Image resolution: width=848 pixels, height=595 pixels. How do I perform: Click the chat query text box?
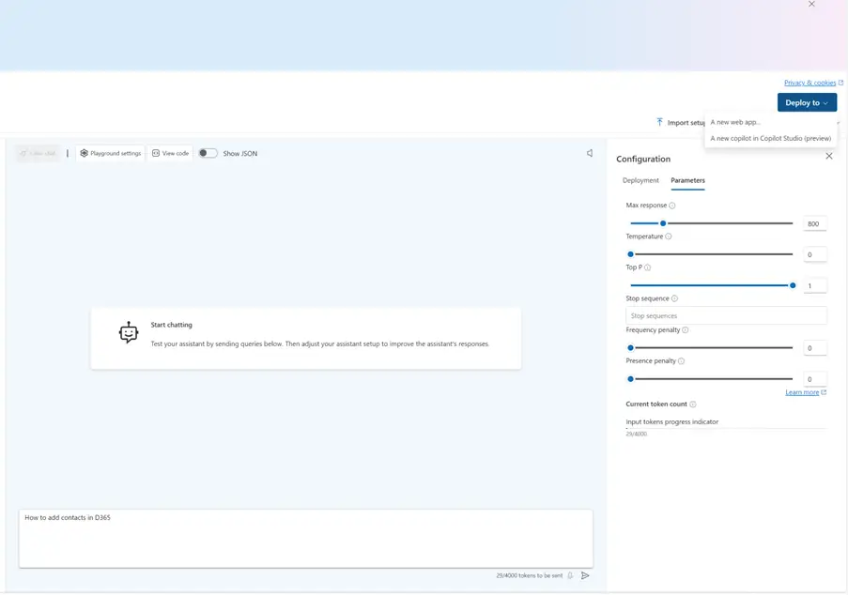coord(306,539)
